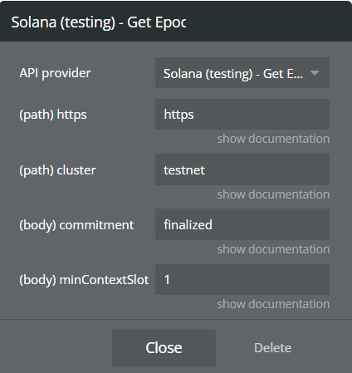Show documentation for (path) https

(273, 139)
